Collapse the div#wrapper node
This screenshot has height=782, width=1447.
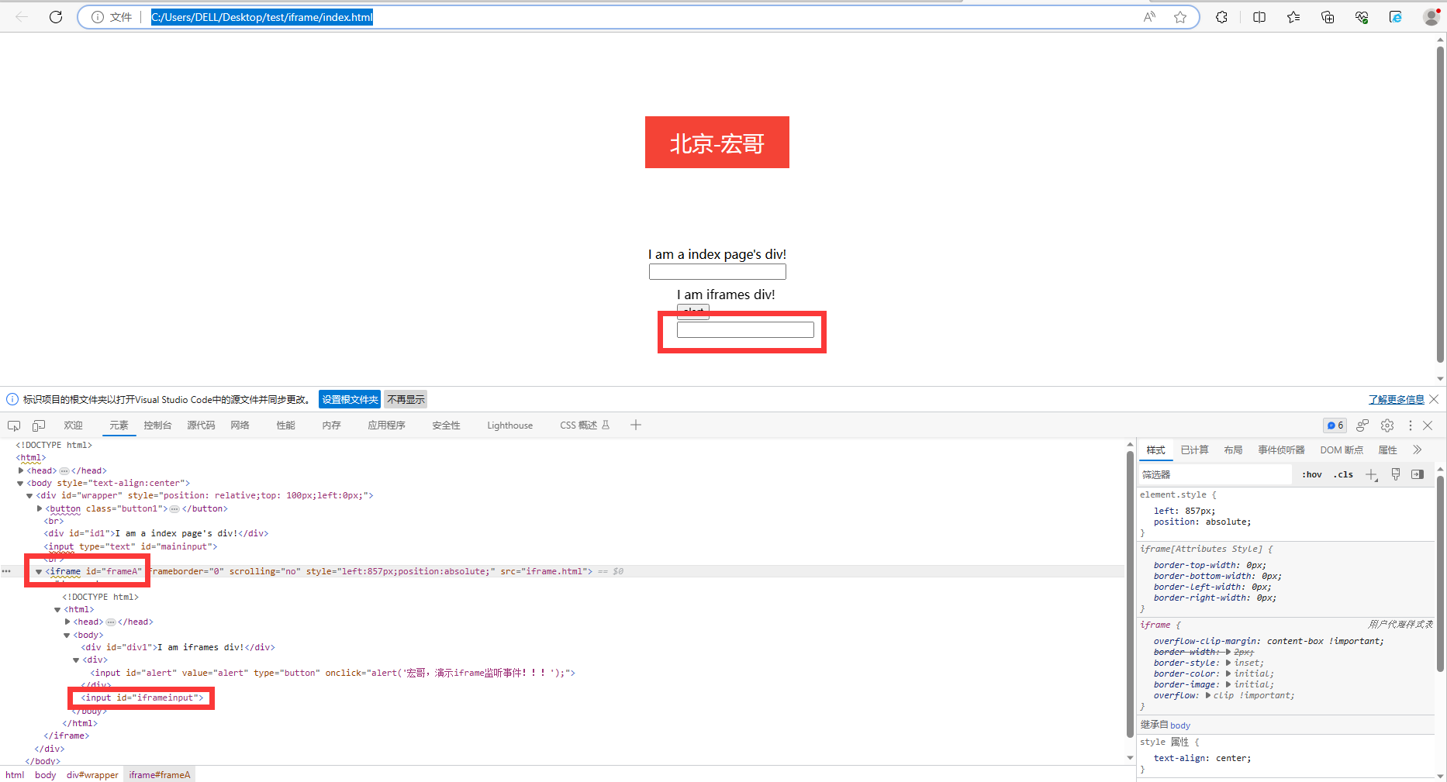[29, 496]
